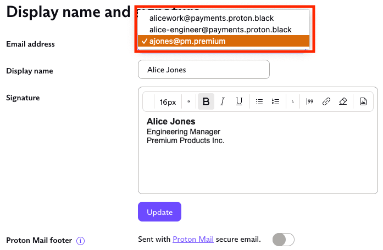383x250 pixels.
Task: Insert an image into the signature
Action: point(363,101)
